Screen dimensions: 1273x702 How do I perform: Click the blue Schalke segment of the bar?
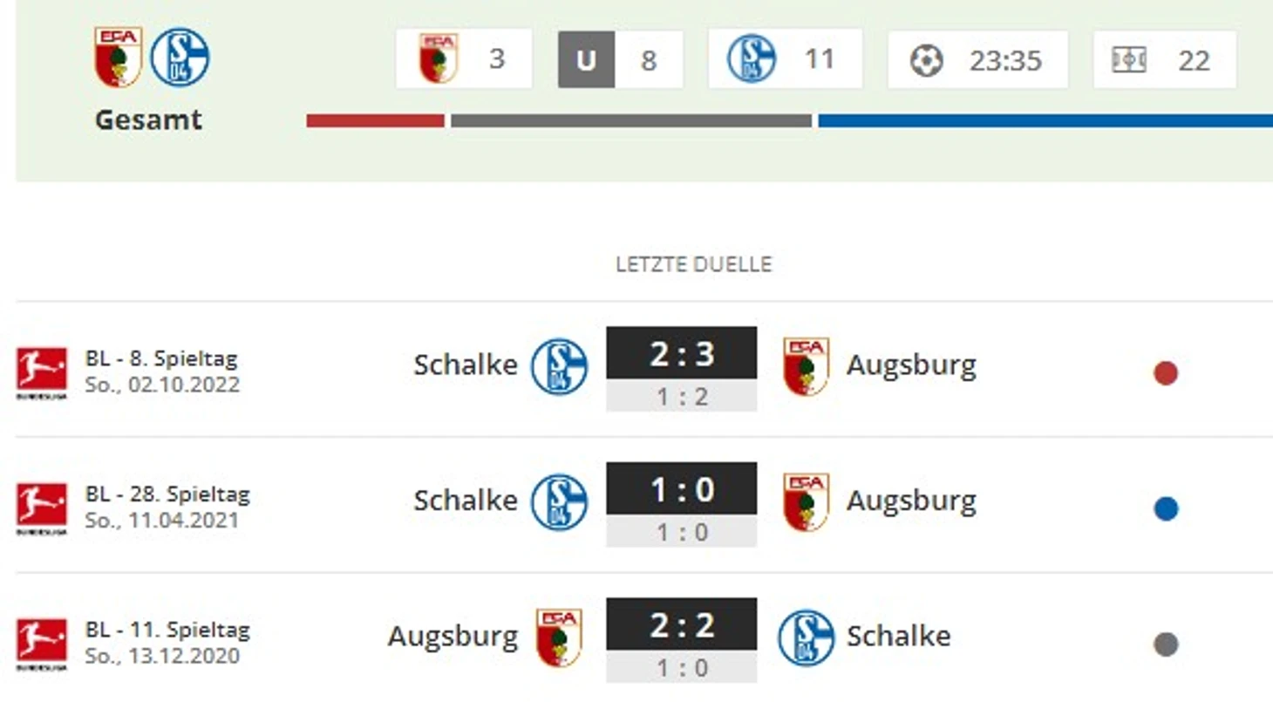click(1045, 121)
